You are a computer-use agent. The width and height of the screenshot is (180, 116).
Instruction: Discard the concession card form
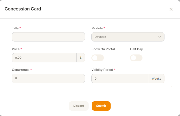(79, 106)
